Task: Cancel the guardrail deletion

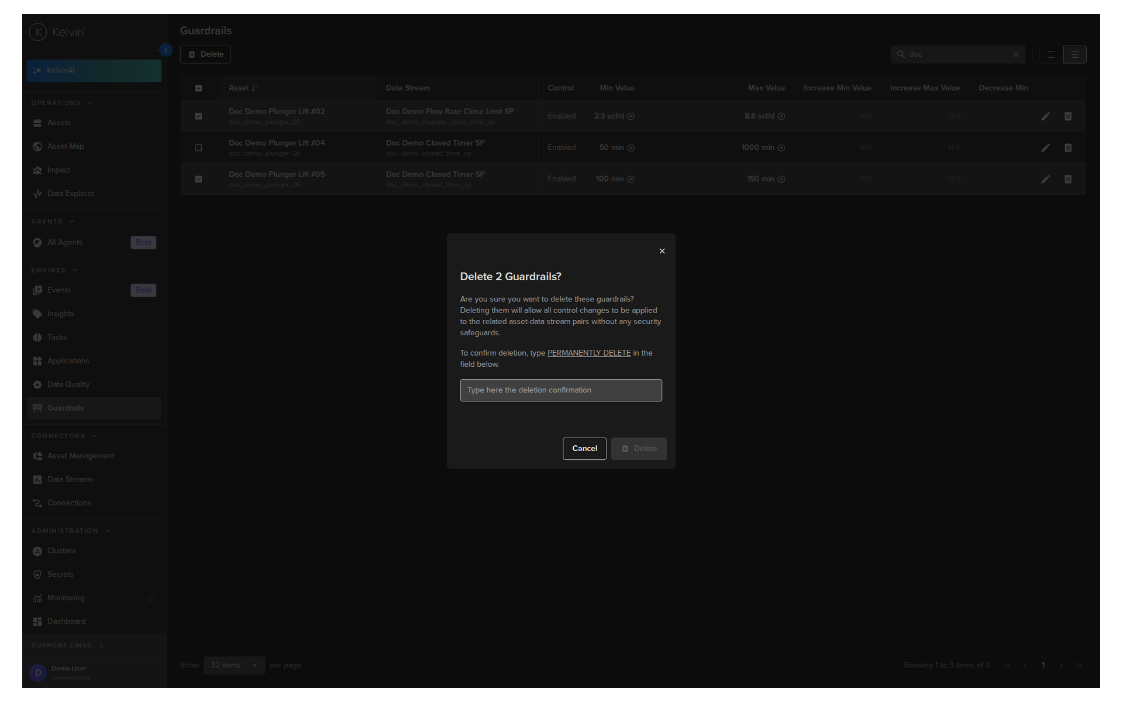Action: click(584, 449)
